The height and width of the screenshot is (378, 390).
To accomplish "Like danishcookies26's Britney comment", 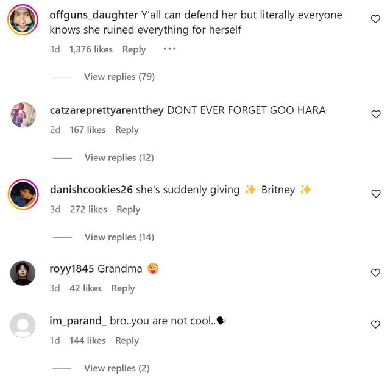I will pyautogui.click(x=375, y=194).
